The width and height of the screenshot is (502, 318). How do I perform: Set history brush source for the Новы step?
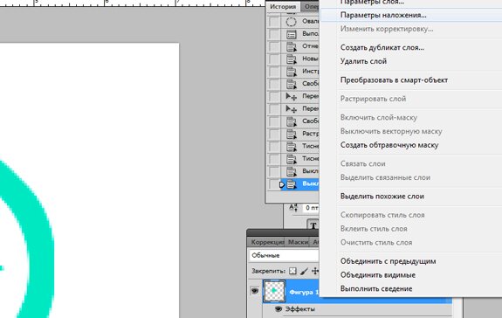tap(274, 59)
